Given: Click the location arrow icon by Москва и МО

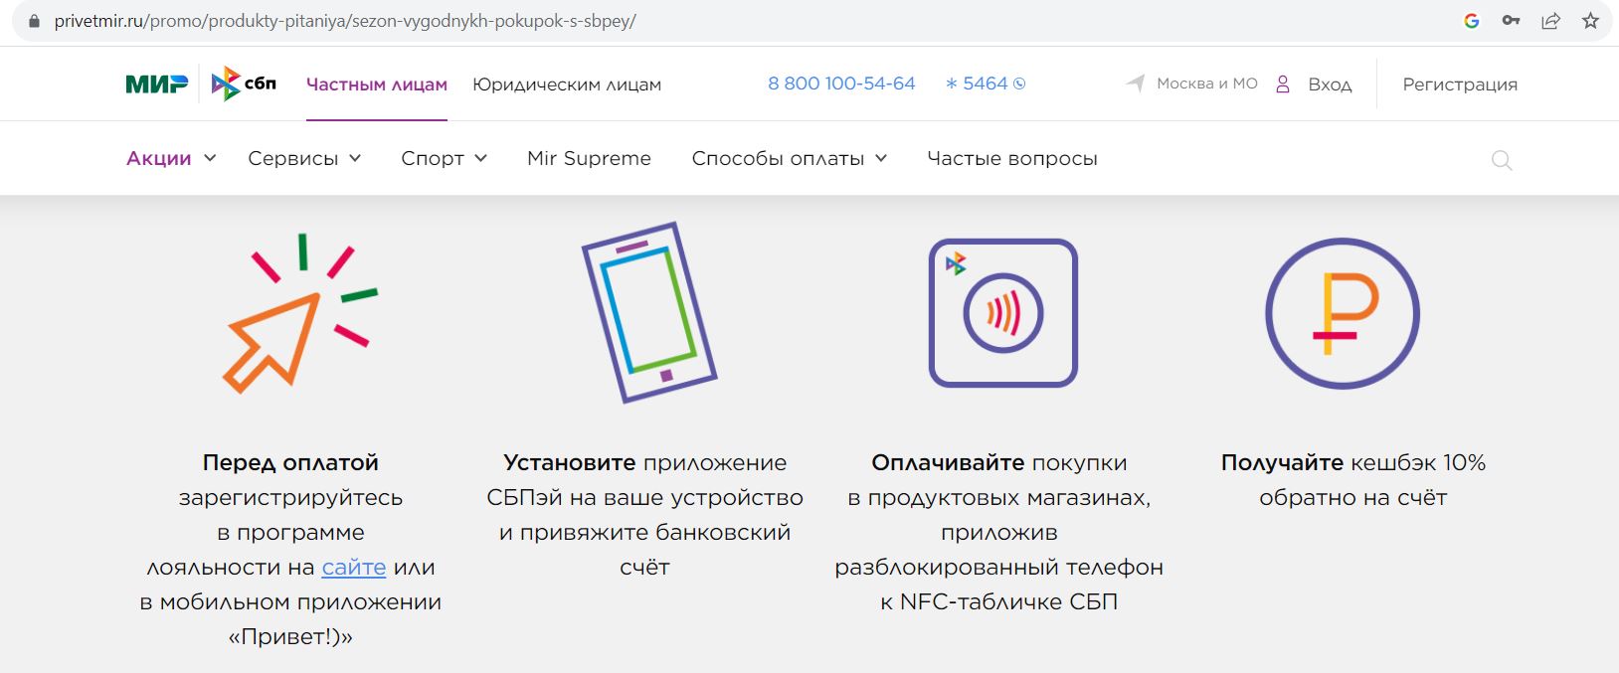Looking at the screenshot, I should pos(1136,84).
